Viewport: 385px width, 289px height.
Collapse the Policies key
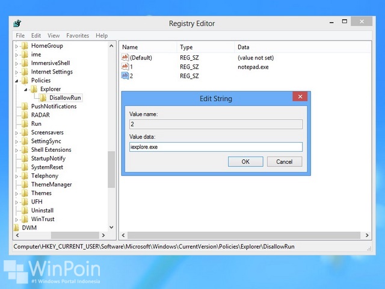[x=17, y=81]
